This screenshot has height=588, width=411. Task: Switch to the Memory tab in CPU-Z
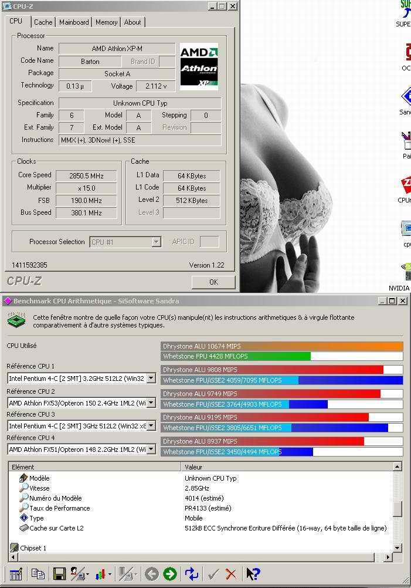click(106, 22)
